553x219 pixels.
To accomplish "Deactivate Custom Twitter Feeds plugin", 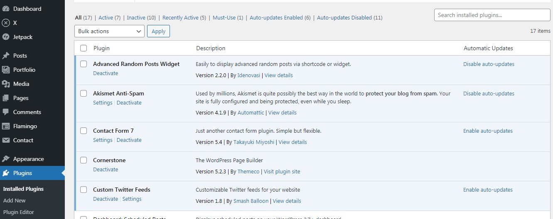I will (x=106, y=199).
